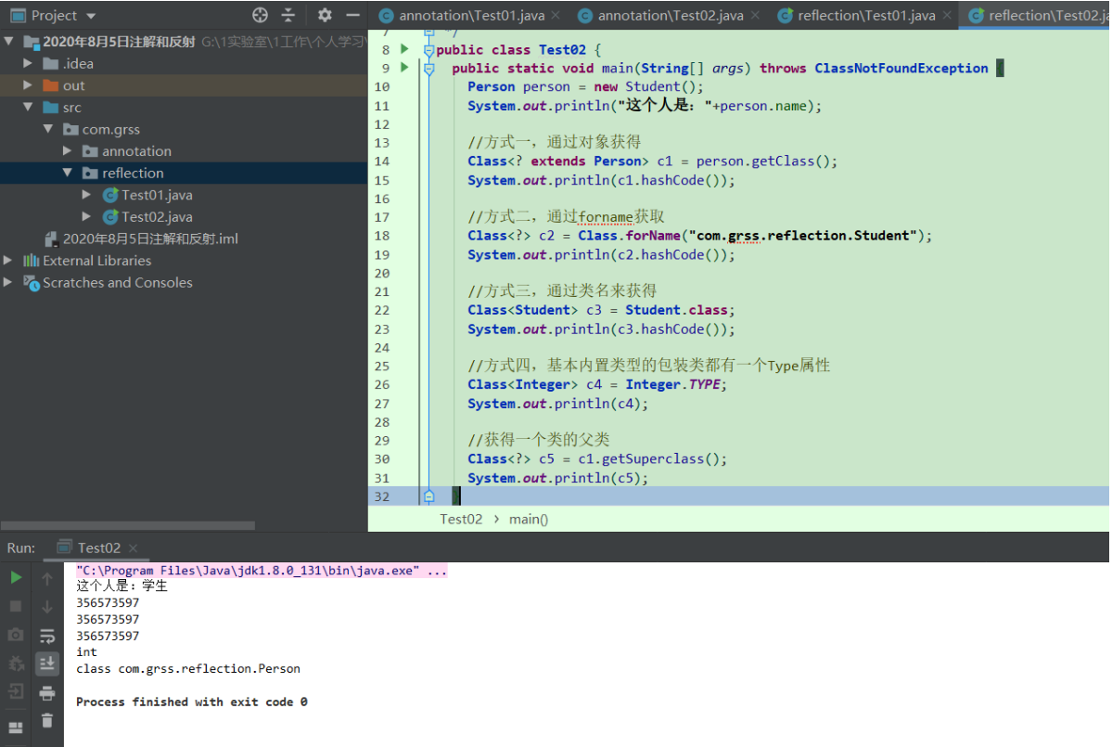Select Test01.java in the project tree
This screenshot has height=747, width=1112.
tap(157, 194)
